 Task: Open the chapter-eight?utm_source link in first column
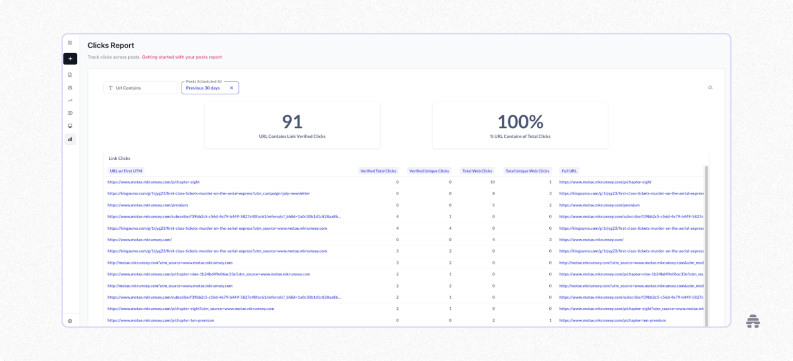click(191, 309)
